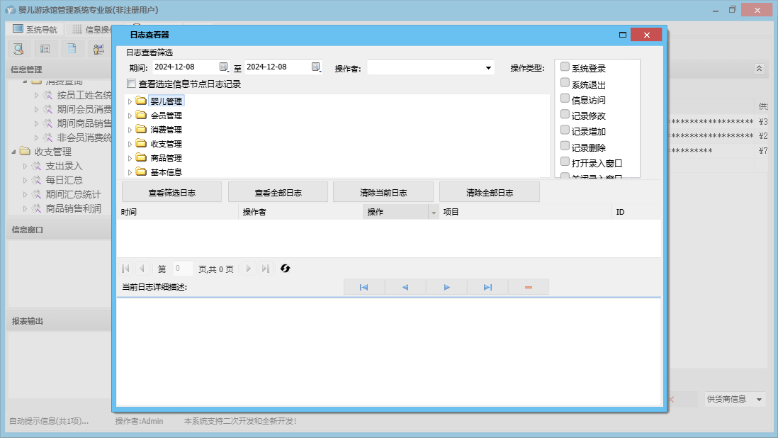The height and width of the screenshot is (438, 778).
Task: Expand the 婴儿管理 tree node
Action: click(130, 101)
